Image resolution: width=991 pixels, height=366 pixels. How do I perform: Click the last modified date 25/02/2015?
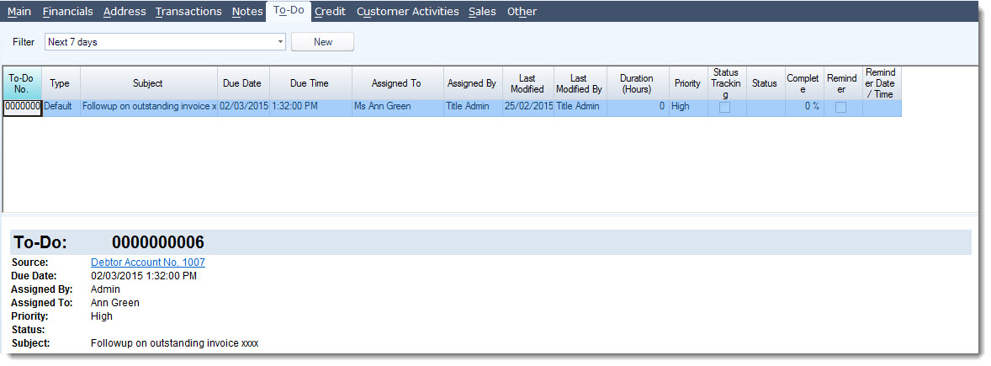[x=528, y=108]
